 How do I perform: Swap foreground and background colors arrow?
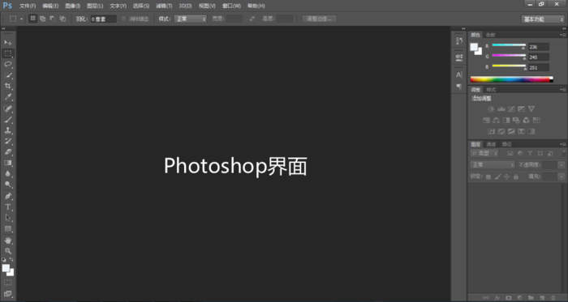pos(11,260)
